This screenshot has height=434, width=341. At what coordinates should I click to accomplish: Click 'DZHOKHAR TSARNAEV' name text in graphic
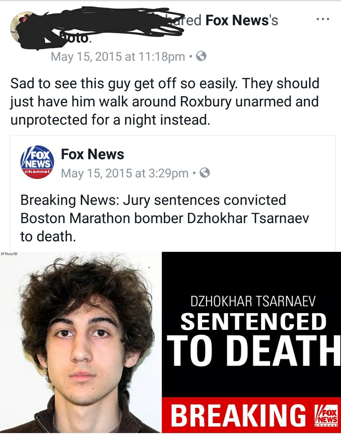pyautogui.click(x=253, y=301)
